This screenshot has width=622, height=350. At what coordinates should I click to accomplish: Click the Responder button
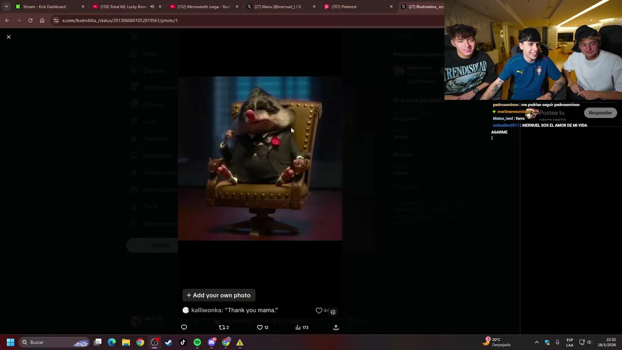600,113
